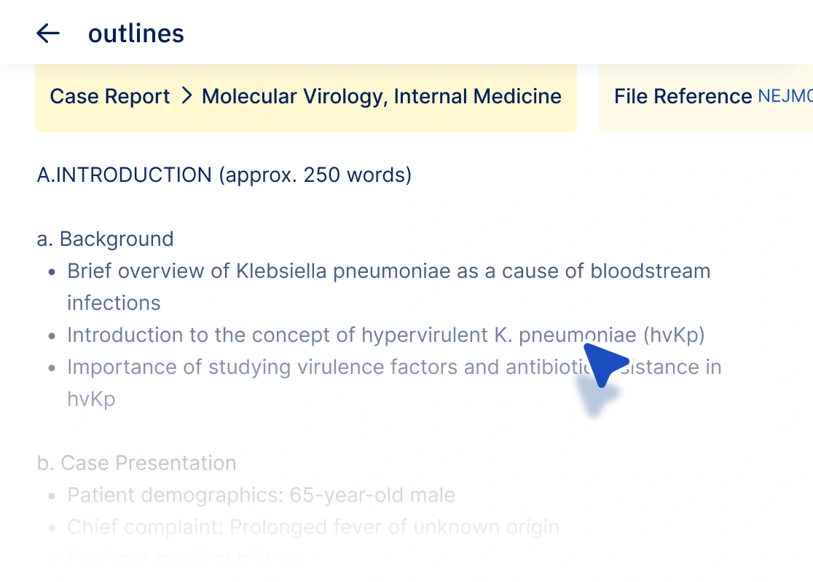The image size is (813, 582).
Task: Click the Klebsiella pneumoniae overview bullet
Action: click(388, 271)
